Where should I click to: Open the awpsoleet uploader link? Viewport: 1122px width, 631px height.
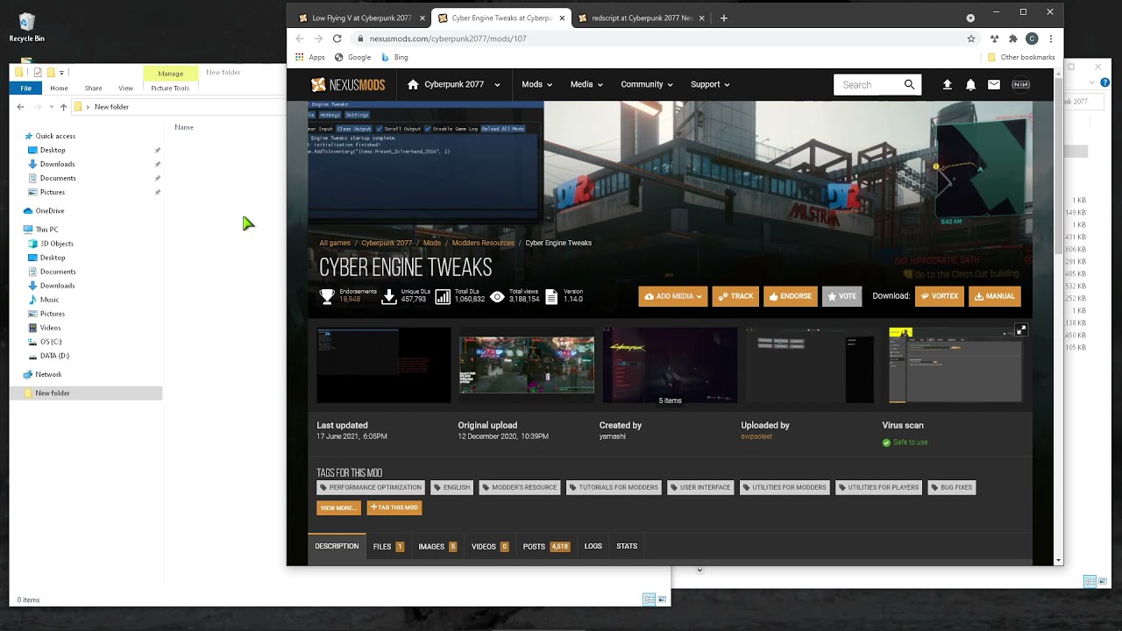tap(756, 436)
